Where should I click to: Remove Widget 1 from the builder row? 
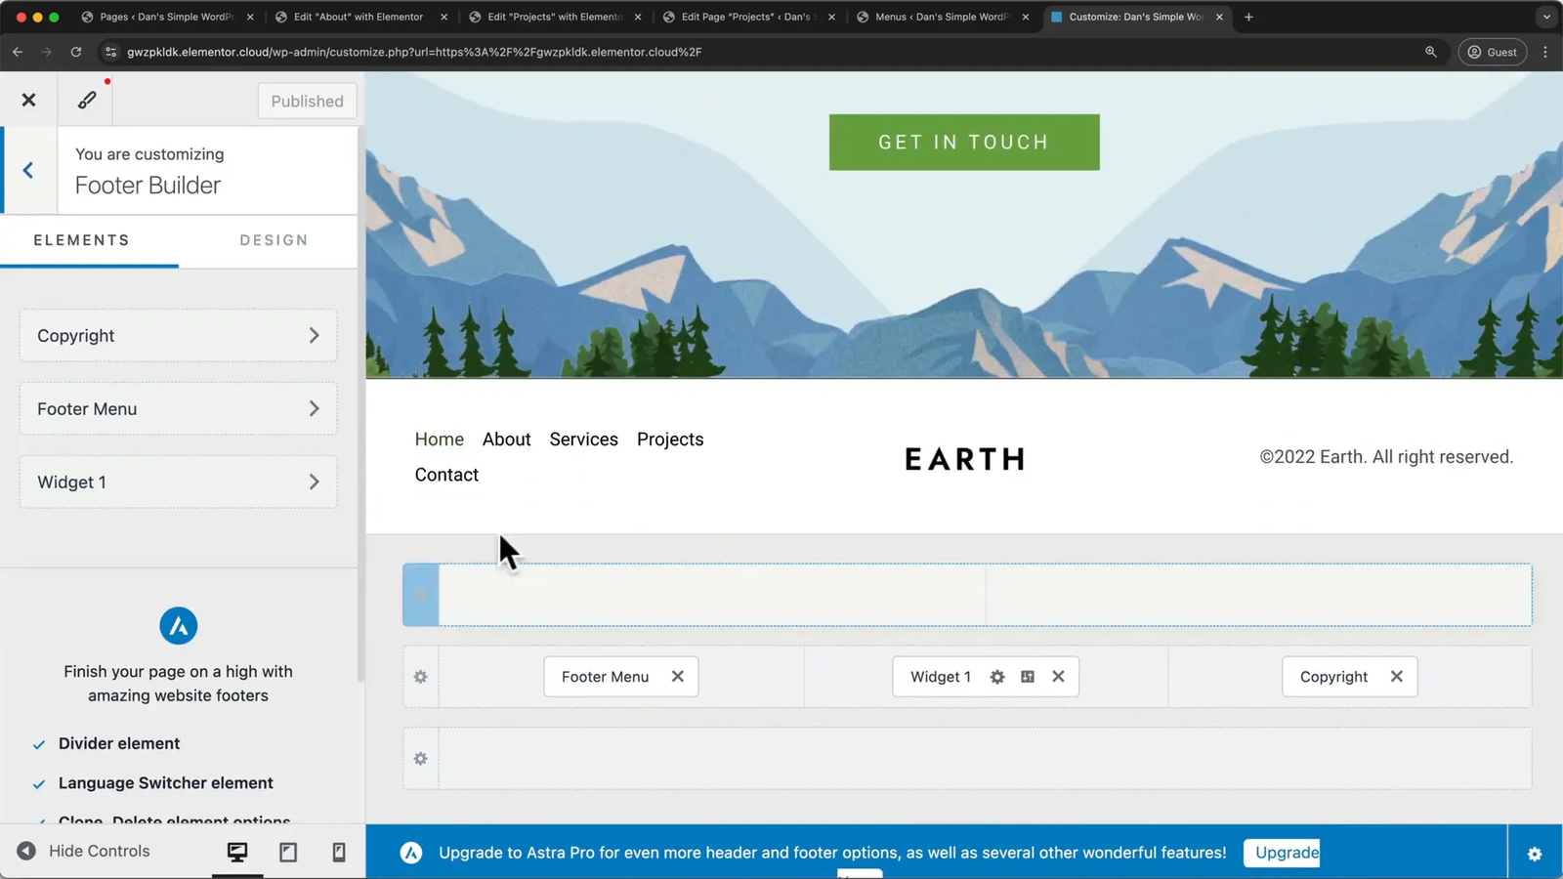[1058, 677]
